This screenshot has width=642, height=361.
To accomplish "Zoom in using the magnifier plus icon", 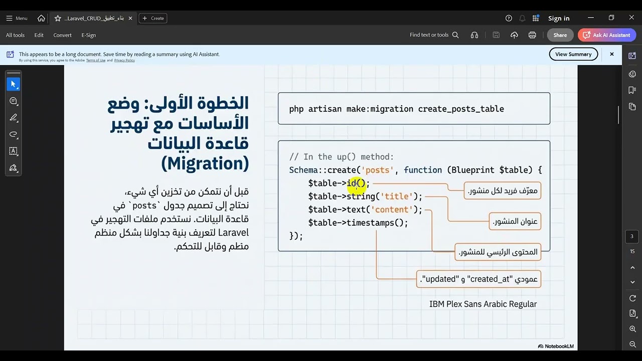I will 632,329.
